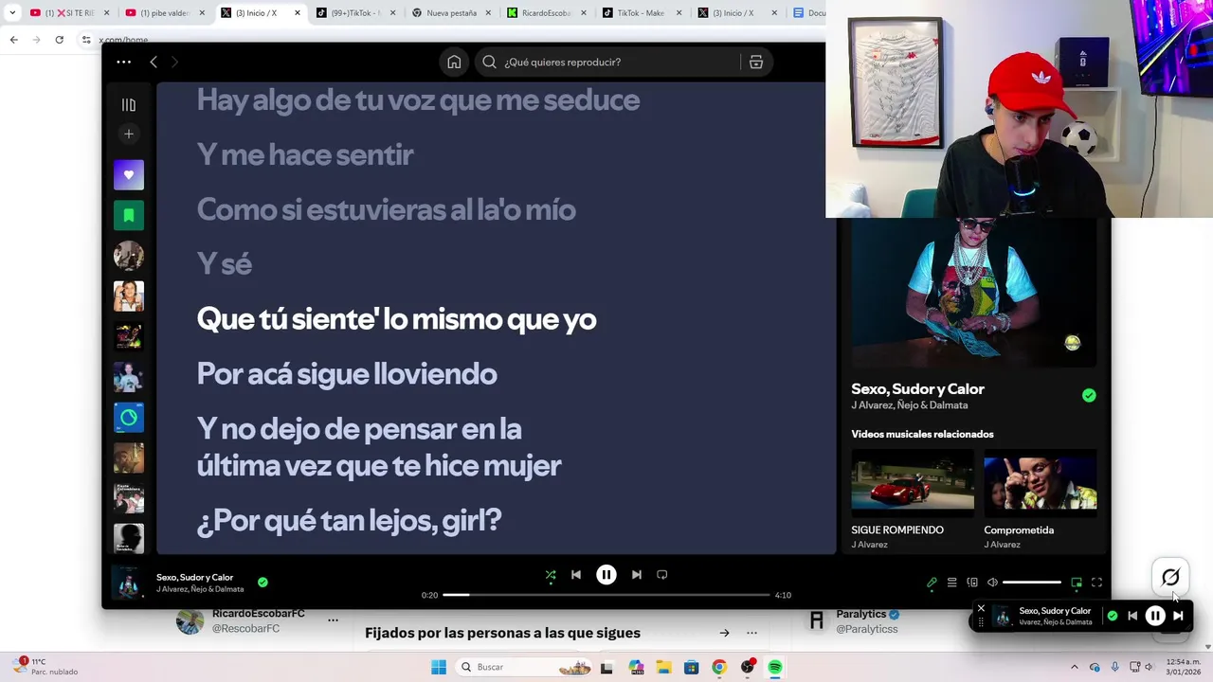Toggle saved check in Now Playing panel
Image resolution: width=1213 pixels, height=682 pixels.
click(1089, 396)
